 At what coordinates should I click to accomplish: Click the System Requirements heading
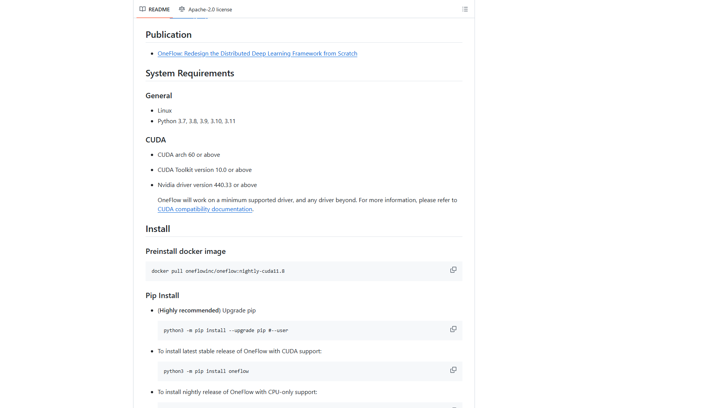[190, 73]
